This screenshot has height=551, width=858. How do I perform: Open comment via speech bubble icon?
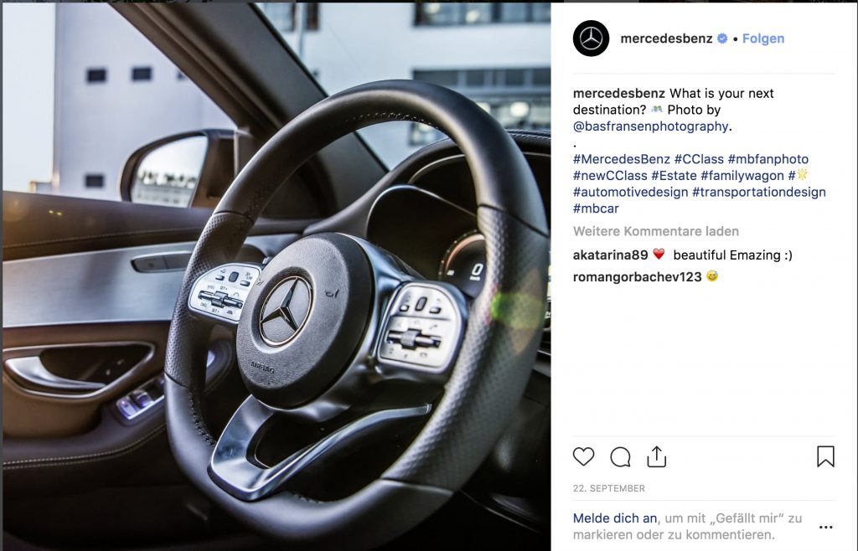coord(620,457)
